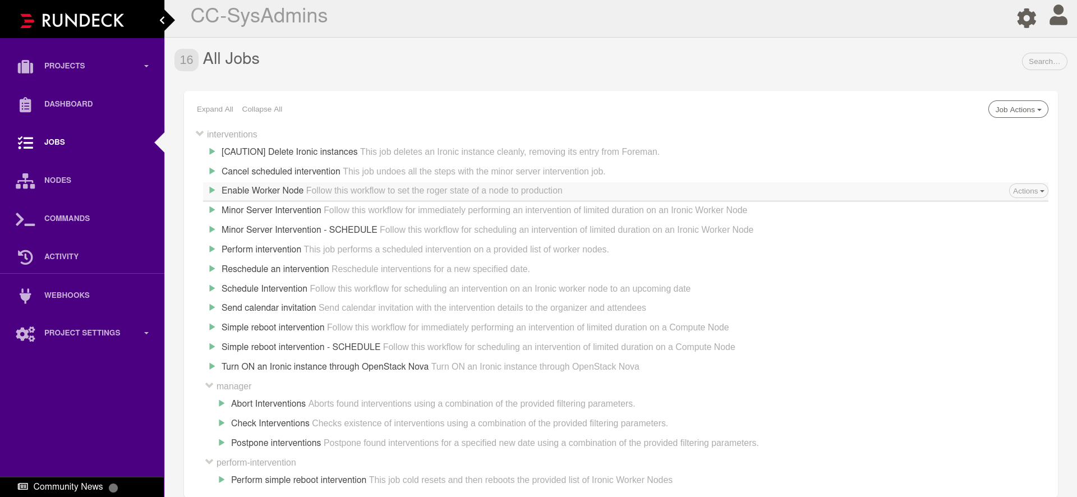Click the Commands terminal icon
This screenshot has height=497, width=1077.
click(x=25, y=219)
